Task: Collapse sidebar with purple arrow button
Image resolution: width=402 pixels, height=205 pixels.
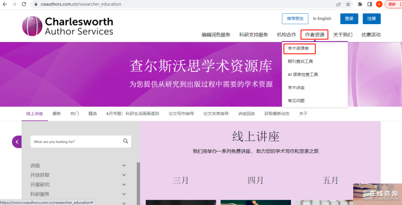Action: [17, 142]
